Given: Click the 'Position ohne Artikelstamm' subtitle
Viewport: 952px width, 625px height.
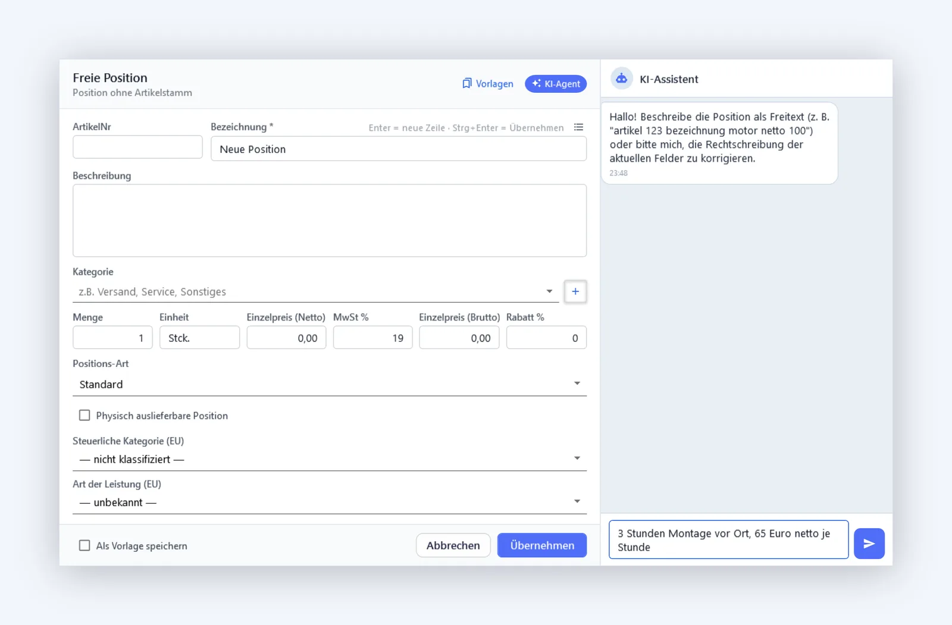Looking at the screenshot, I should pos(132,93).
